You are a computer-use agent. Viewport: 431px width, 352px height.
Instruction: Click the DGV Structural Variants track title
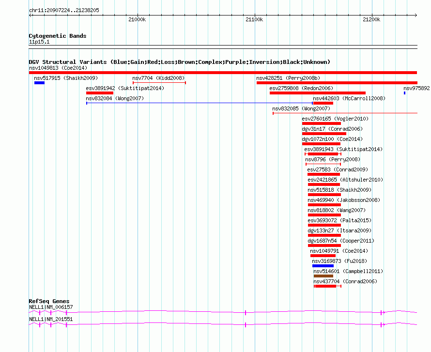pyautogui.click(x=179, y=62)
